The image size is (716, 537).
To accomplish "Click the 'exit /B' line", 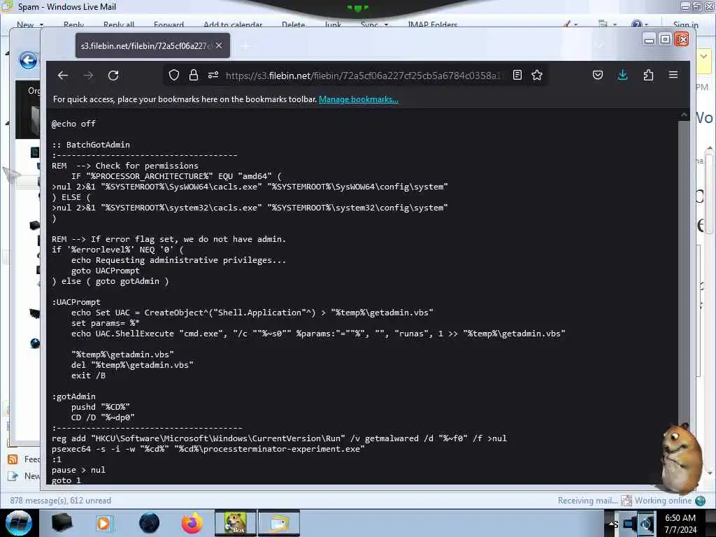I will click(88, 375).
